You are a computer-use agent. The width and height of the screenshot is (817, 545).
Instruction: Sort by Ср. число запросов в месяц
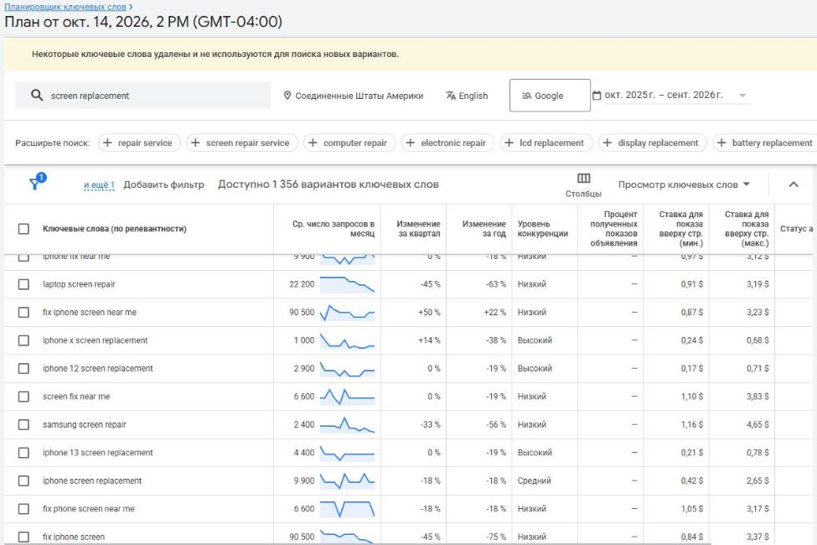(334, 228)
